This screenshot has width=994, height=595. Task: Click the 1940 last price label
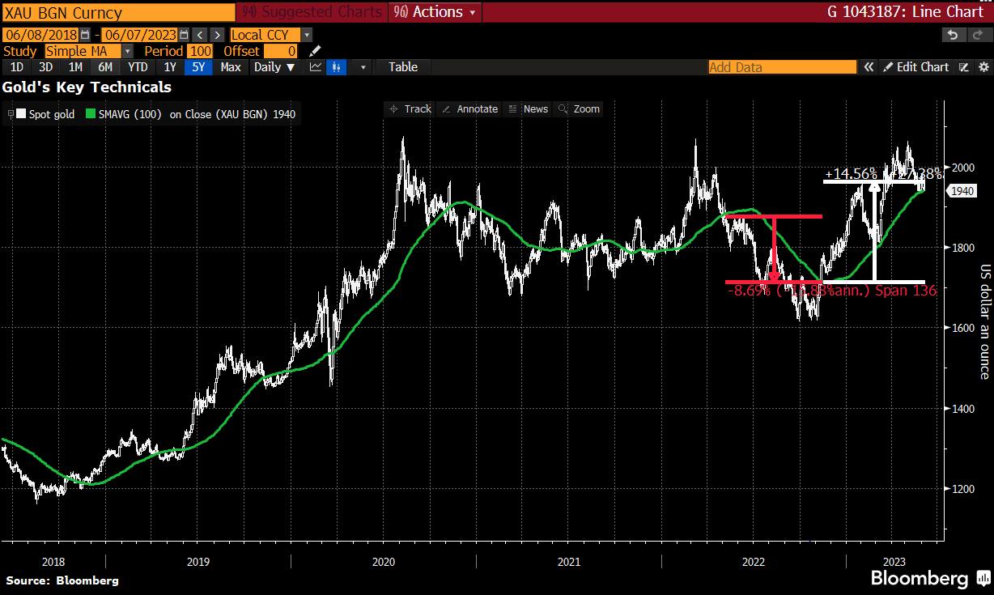tap(962, 191)
